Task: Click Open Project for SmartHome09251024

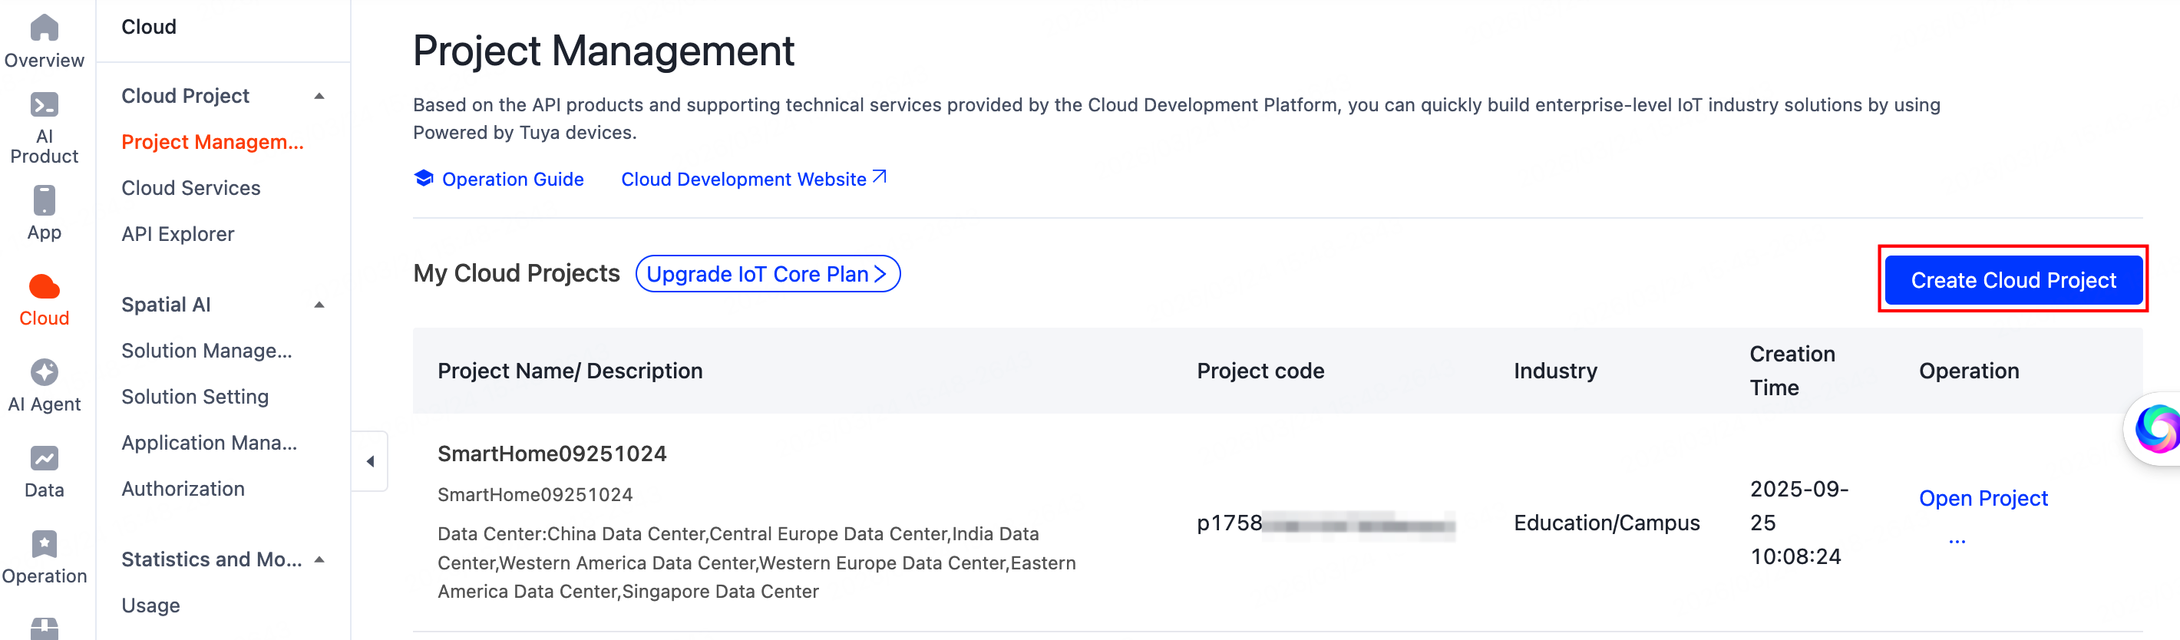Action: [x=1983, y=498]
